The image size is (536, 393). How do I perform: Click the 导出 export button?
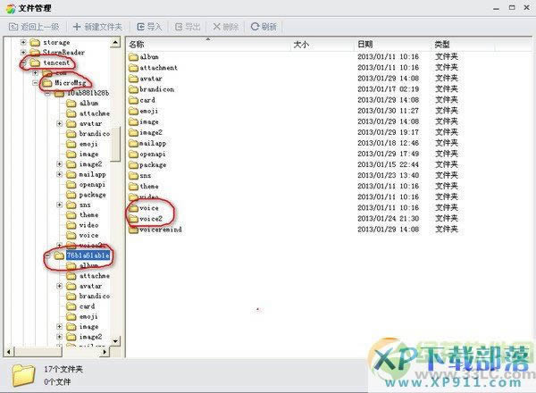[188, 27]
